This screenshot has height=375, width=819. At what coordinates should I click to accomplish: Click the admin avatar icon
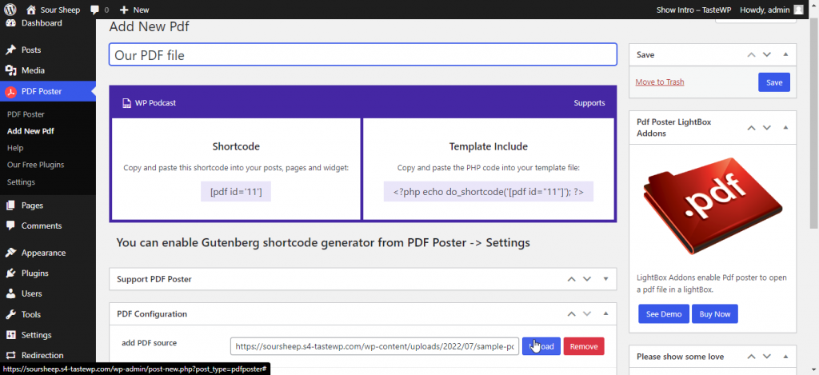click(x=799, y=10)
